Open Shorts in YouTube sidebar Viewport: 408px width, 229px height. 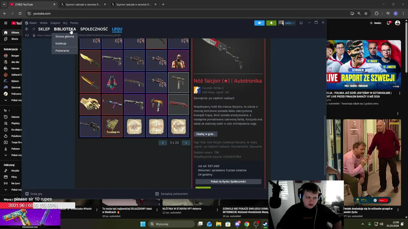11,39
